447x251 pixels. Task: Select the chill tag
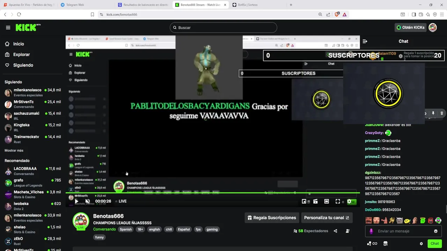[169, 229]
